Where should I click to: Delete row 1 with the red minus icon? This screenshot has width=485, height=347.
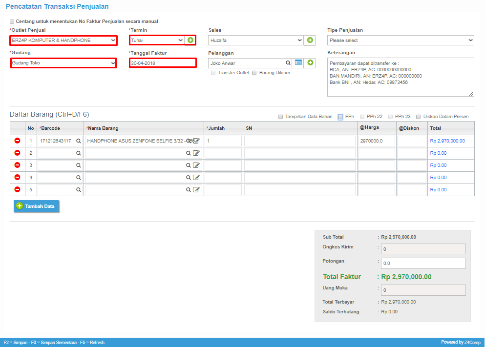pos(17,141)
